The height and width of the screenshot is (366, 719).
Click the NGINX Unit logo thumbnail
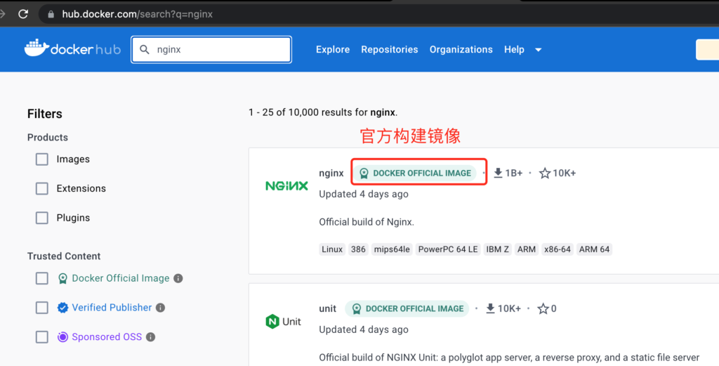[284, 322]
